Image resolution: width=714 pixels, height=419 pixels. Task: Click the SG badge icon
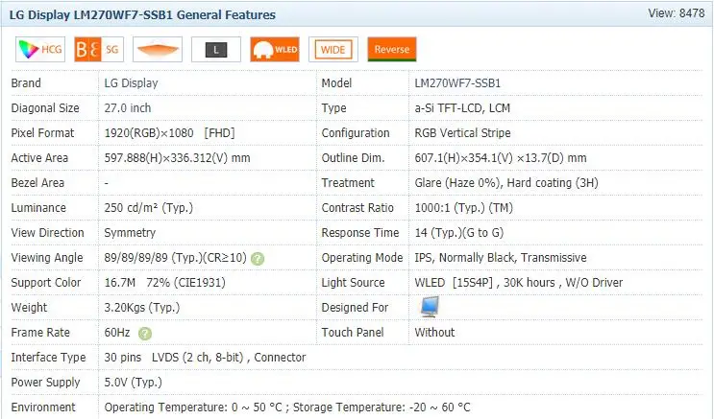click(99, 49)
